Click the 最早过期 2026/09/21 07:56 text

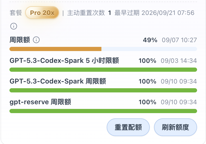click(x=154, y=13)
